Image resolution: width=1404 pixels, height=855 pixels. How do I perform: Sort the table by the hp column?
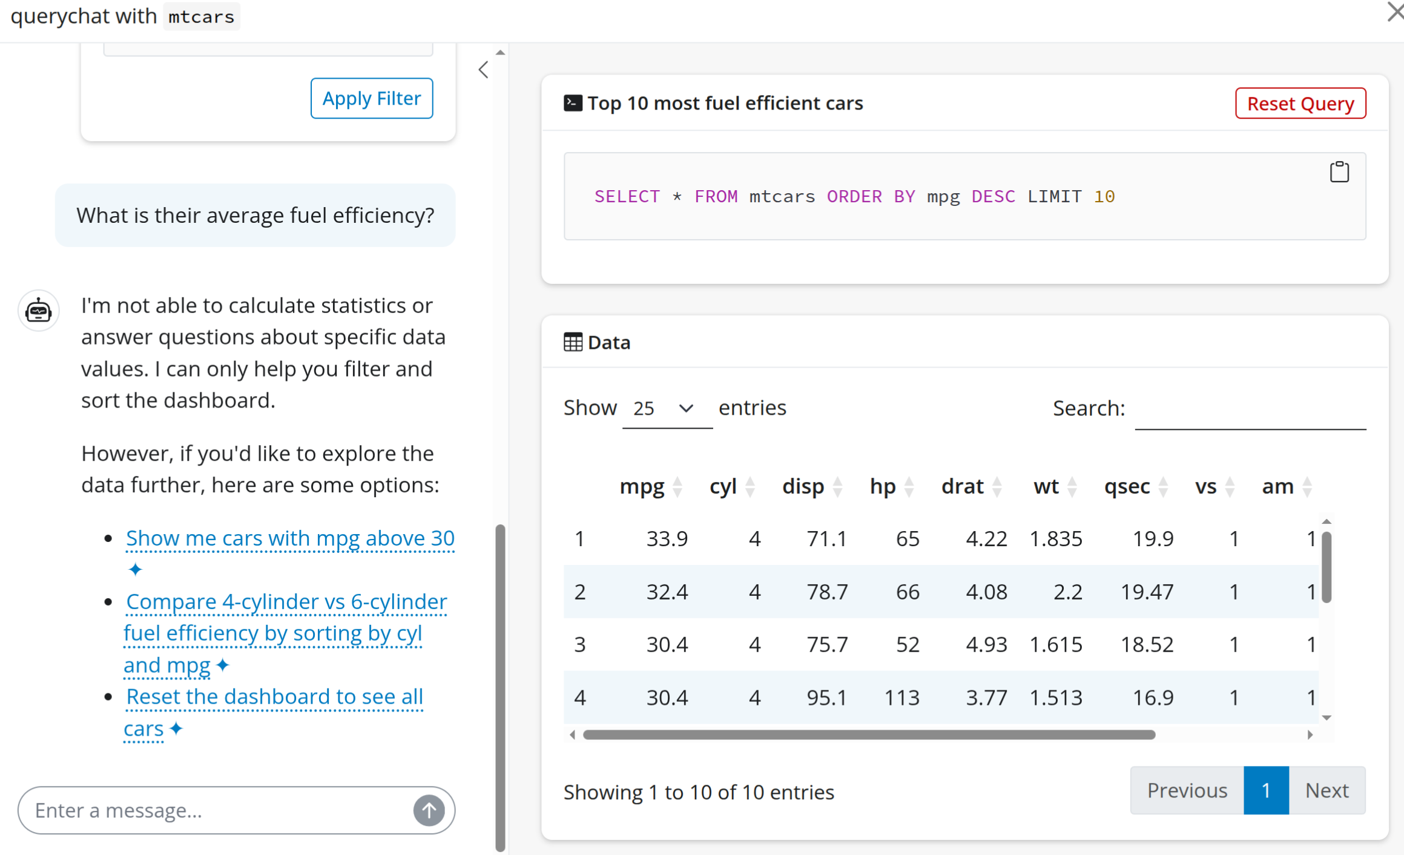tap(883, 486)
